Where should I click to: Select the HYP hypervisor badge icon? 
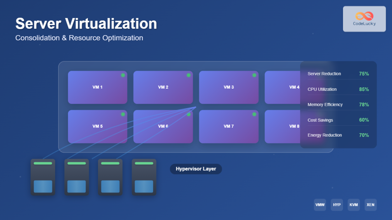[337, 205]
